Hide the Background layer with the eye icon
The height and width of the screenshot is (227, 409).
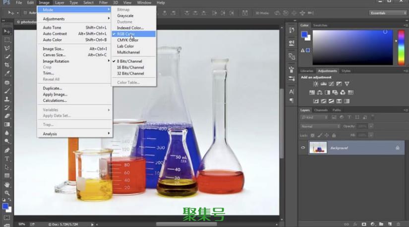(303, 148)
